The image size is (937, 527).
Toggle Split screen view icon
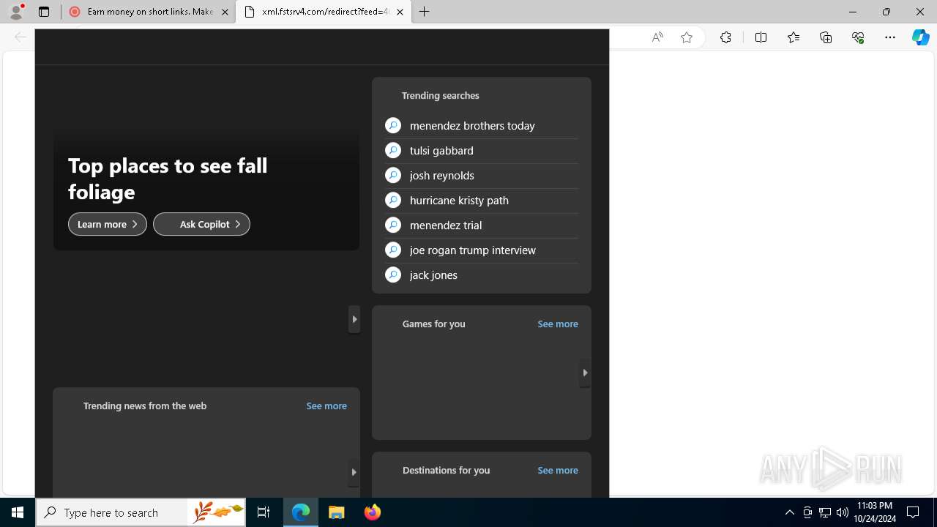tap(761, 37)
